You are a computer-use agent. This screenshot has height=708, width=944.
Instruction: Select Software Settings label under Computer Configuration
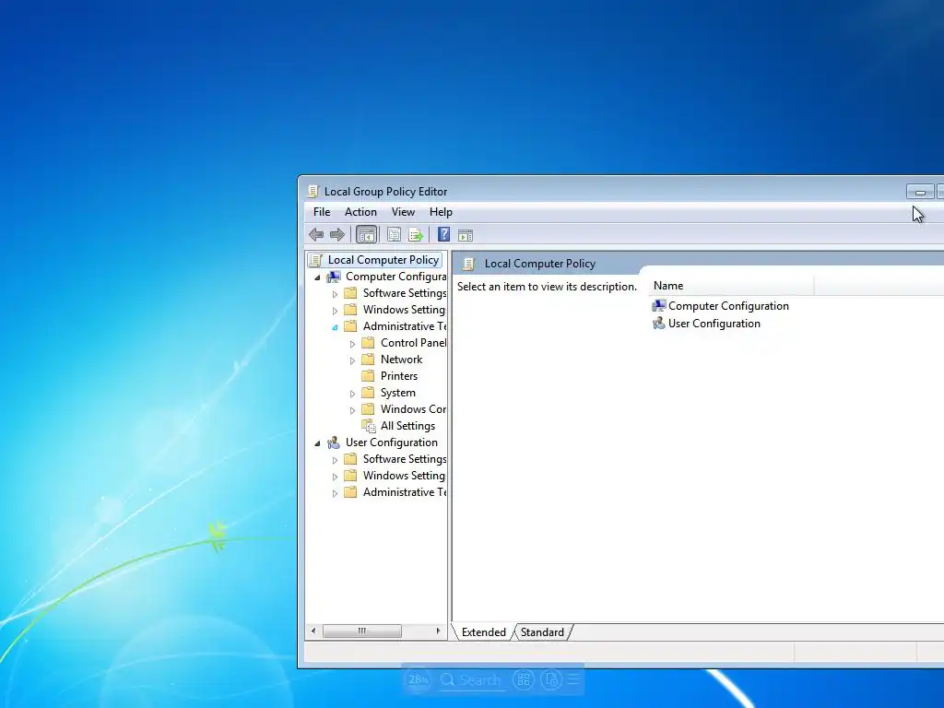pos(405,293)
